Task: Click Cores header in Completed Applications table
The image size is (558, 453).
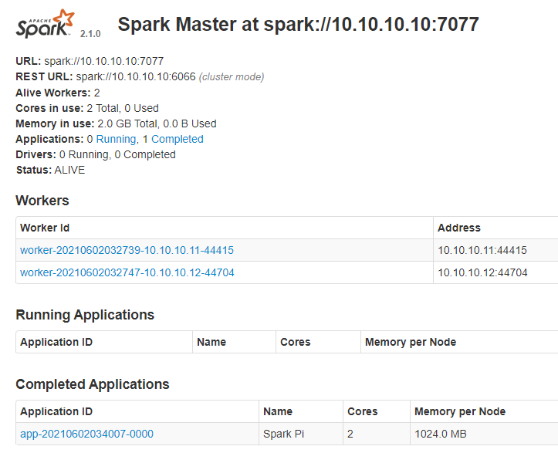Action: click(362, 411)
